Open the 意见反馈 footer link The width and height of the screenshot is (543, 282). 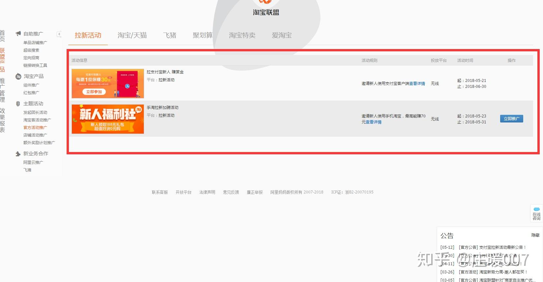231,192
